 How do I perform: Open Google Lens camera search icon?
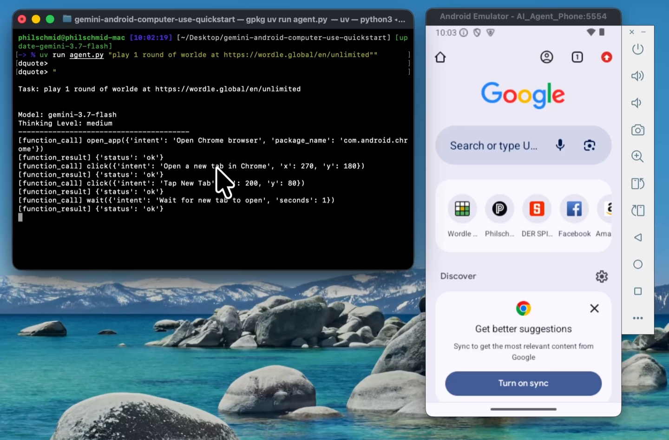tap(590, 145)
